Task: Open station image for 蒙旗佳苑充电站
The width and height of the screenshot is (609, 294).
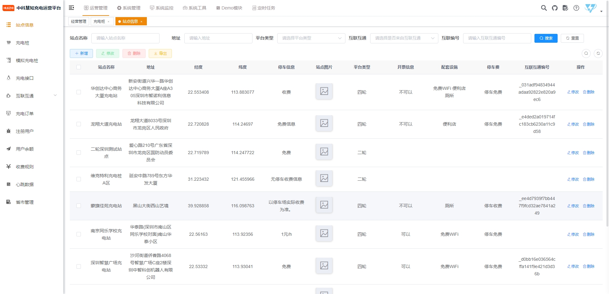Action: coord(324,205)
